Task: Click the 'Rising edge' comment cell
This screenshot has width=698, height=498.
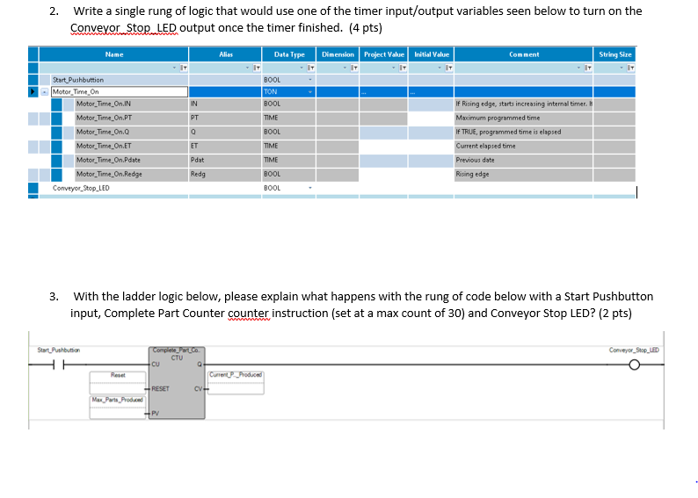Action: coord(524,174)
